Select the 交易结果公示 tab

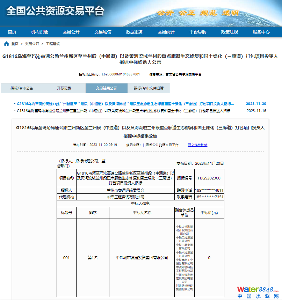point(107,88)
